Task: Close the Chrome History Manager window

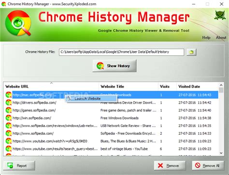Action: click(222, 4)
